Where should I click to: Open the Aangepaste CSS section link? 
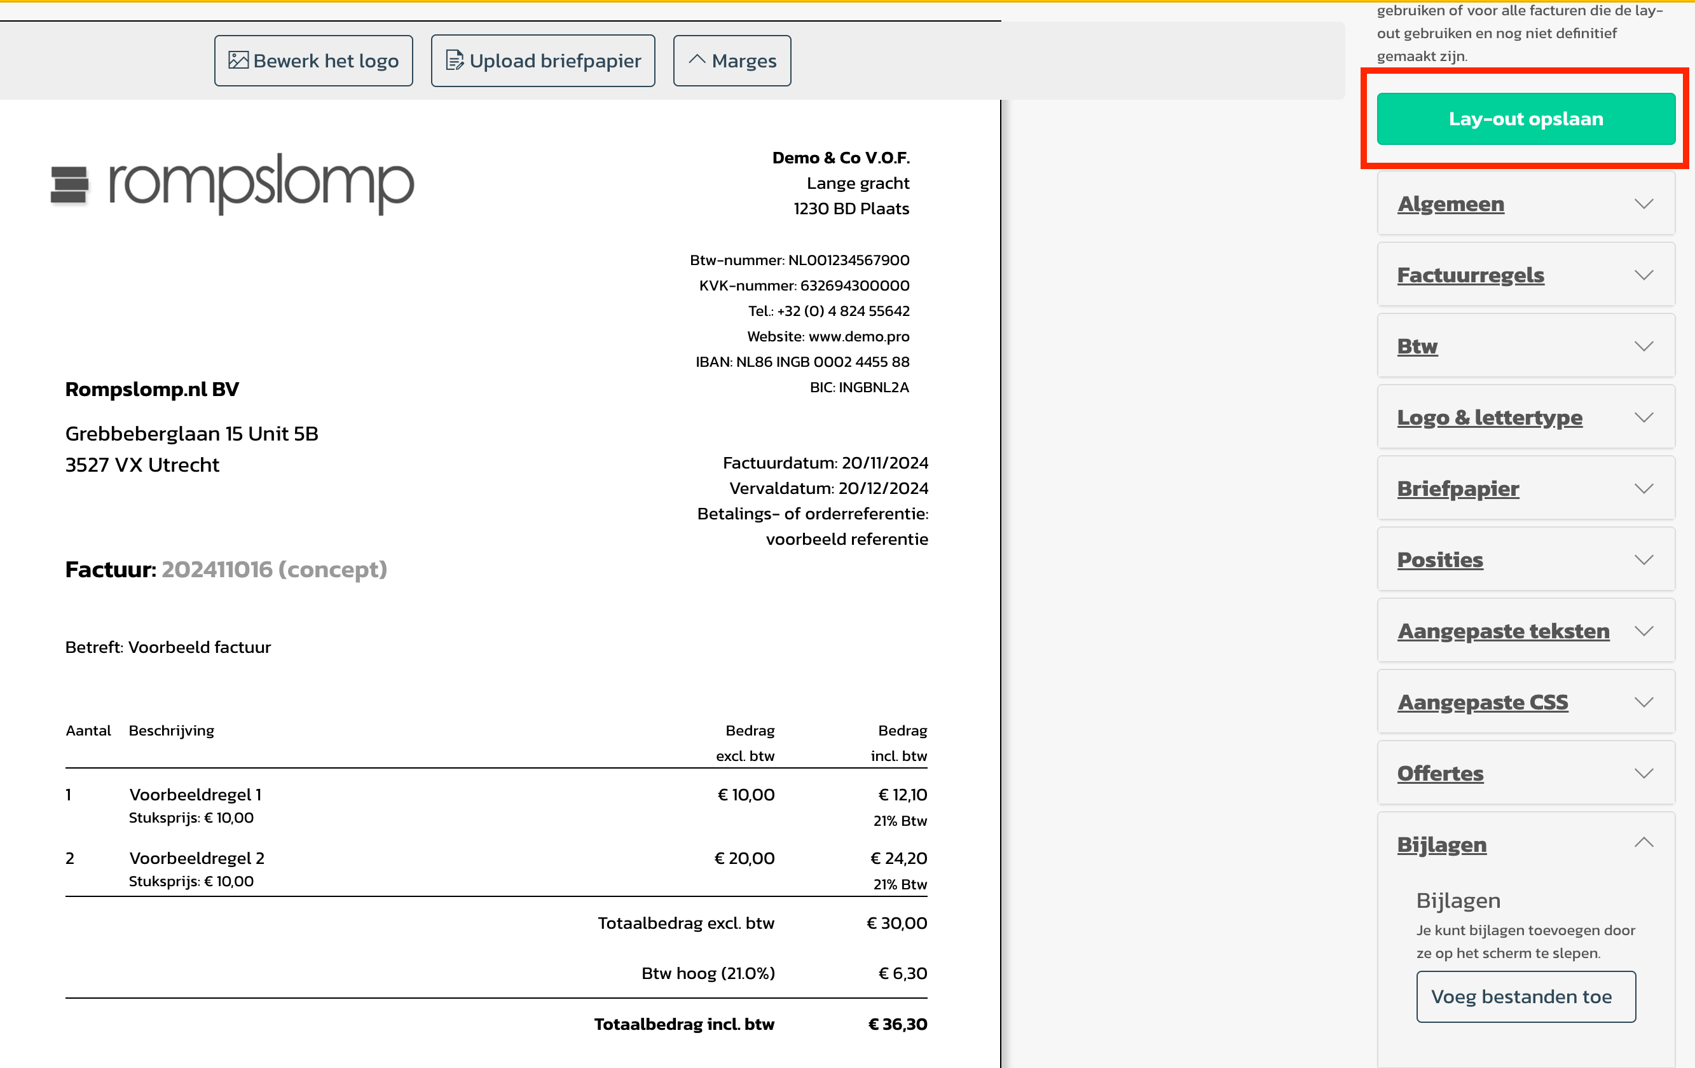(x=1483, y=701)
